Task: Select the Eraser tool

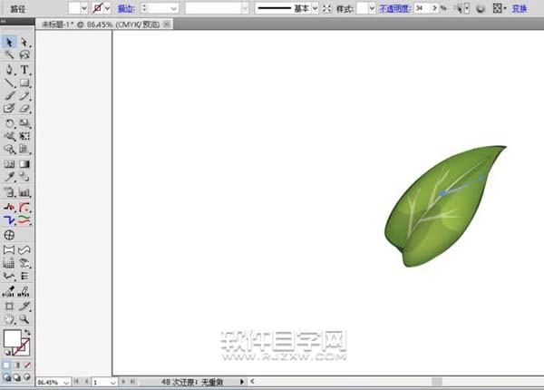Action: pyautogui.click(x=24, y=108)
